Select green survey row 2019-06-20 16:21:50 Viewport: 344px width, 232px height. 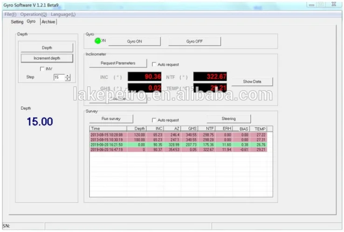pos(179,145)
